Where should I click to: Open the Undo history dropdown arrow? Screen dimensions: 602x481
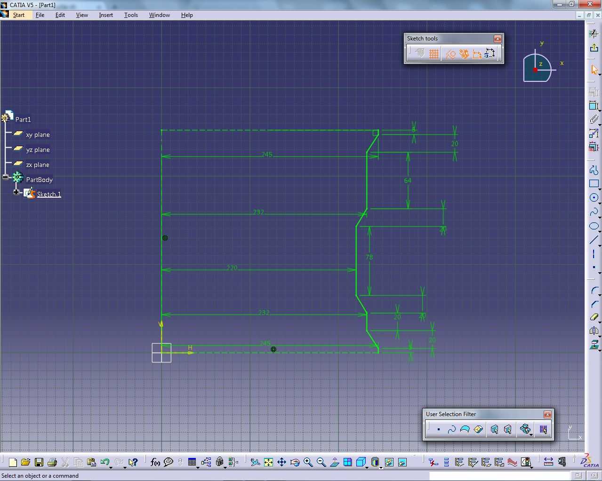tap(111, 467)
